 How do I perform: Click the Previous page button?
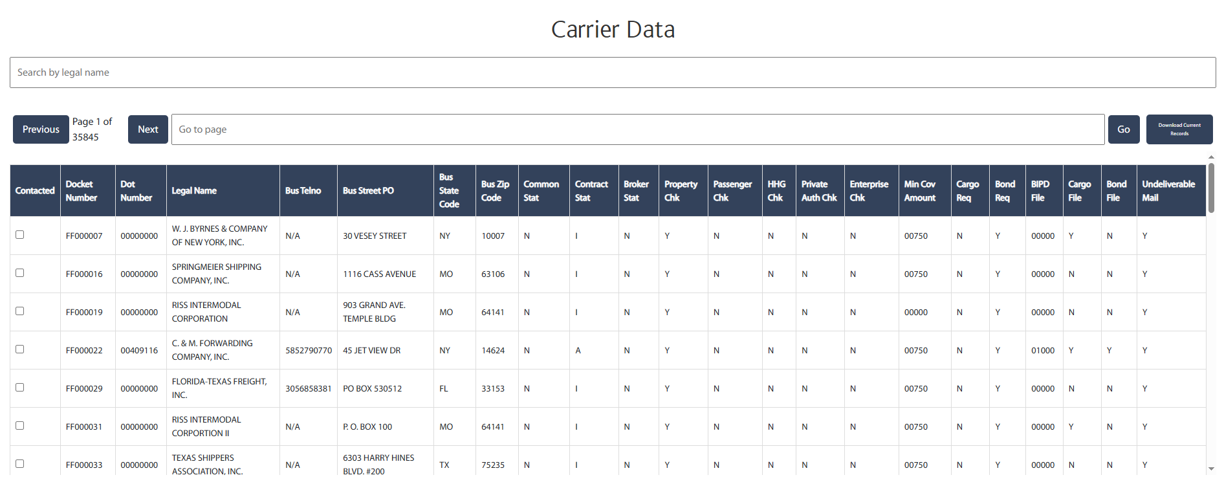tap(41, 129)
